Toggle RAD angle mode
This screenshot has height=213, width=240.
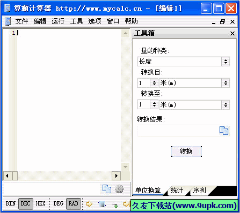74,203
